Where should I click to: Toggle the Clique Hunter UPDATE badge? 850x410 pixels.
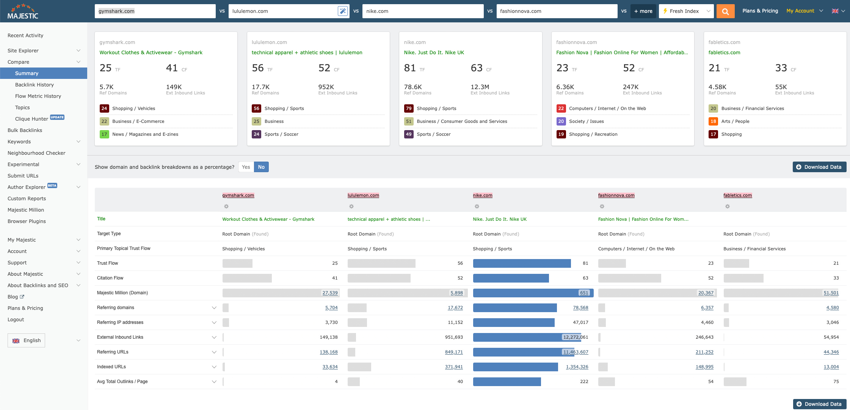click(x=57, y=118)
